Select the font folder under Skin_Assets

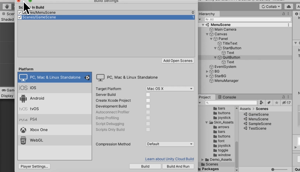point(219,141)
